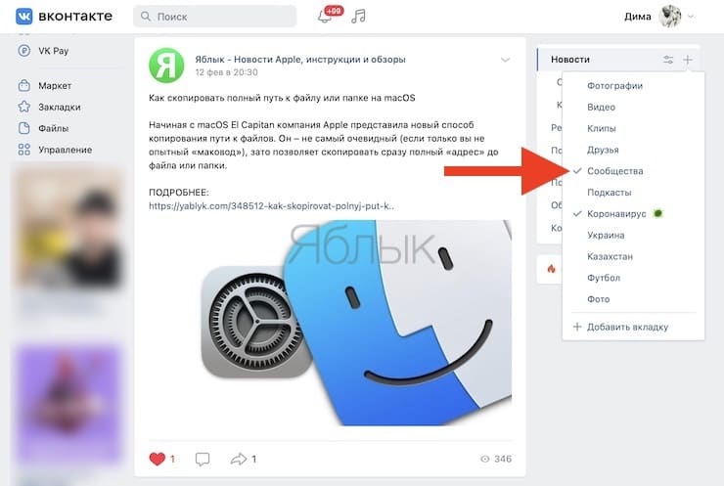Click the flame icon in right panel
This screenshot has height=486, width=724.
tap(551, 269)
